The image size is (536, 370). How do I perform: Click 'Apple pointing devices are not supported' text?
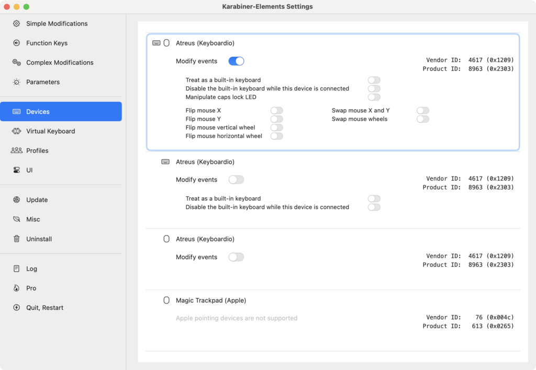pos(237,318)
